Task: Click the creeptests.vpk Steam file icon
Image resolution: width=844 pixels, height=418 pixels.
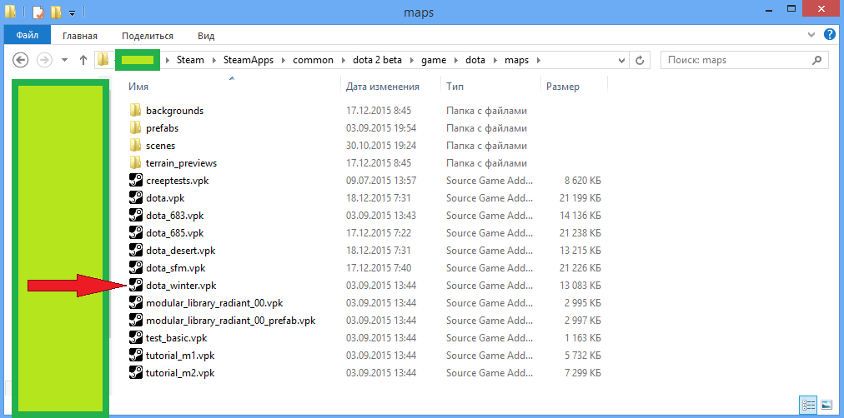Action: [x=135, y=181]
